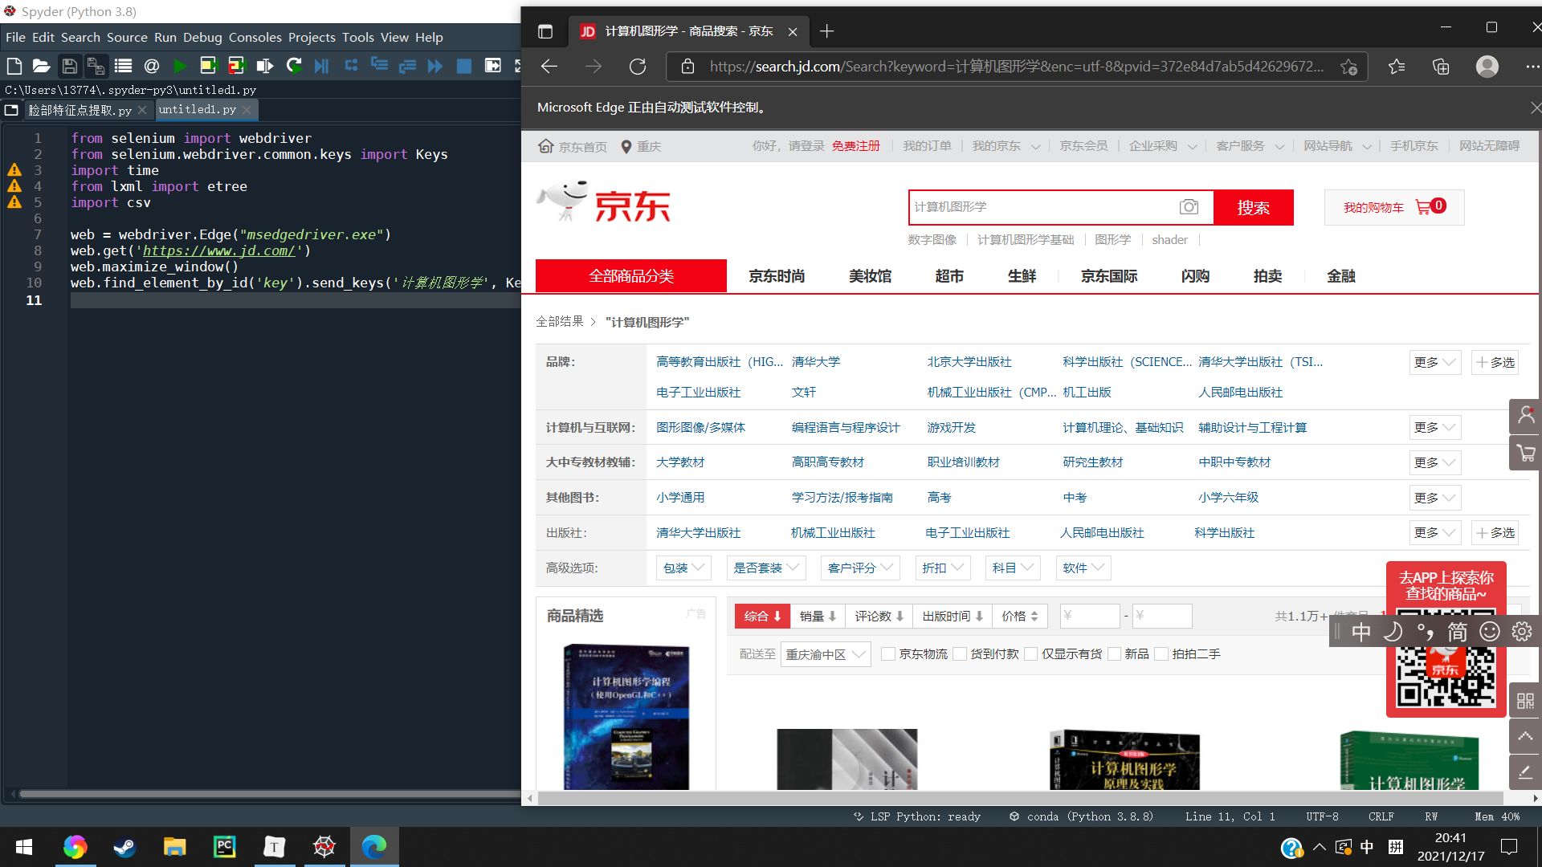Open PyCharm from the Windows taskbar
Image resolution: width=1542 pixels, height=867 pixels.
224,846
